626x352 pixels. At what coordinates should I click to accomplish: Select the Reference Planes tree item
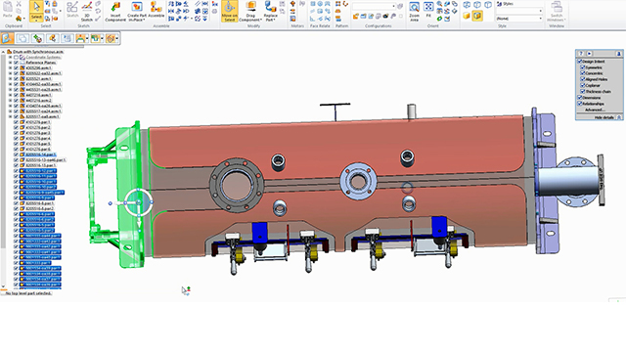[x=41, y=63]
